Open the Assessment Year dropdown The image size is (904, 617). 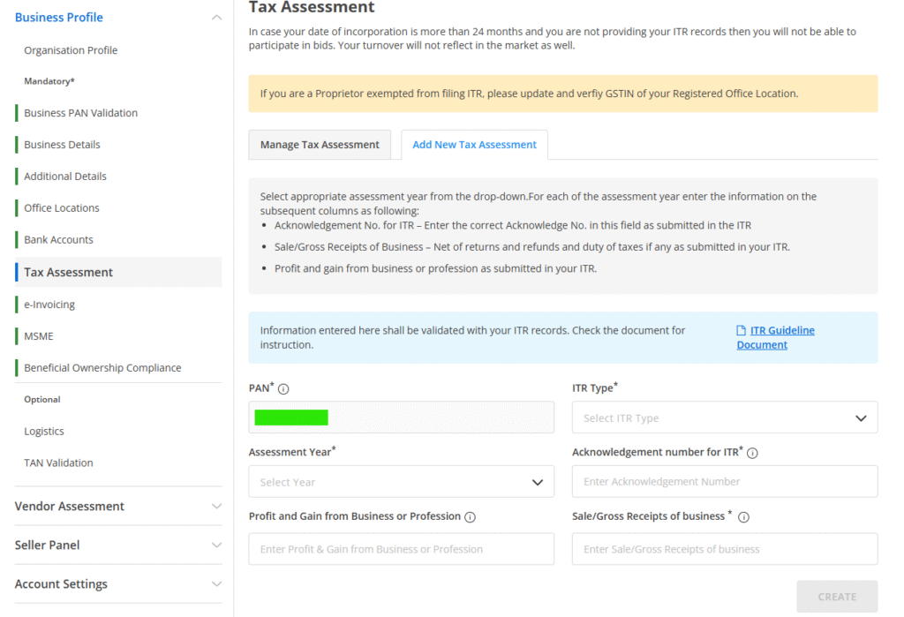[x=401, y=482]
